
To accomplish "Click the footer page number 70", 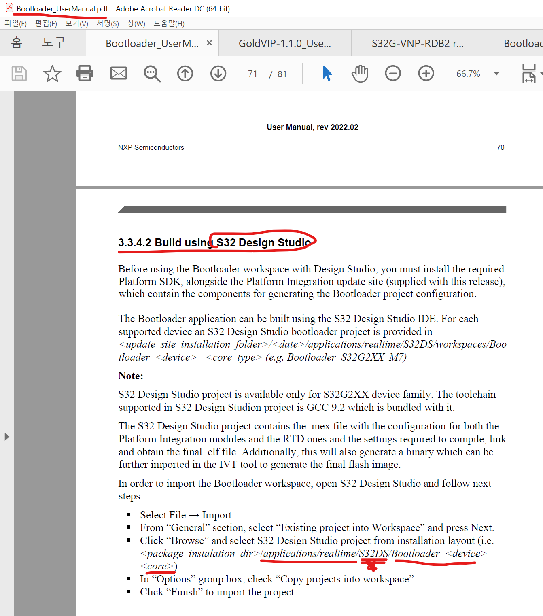I will tap(501, 147).
